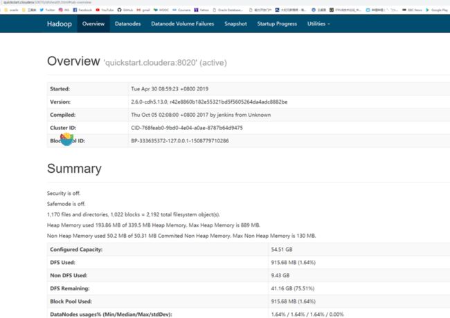Image resolution: width=450 pixels, height=318 pixels.
Task: Click the Non DFS Used value 9.43 GB
Action: 280,275
